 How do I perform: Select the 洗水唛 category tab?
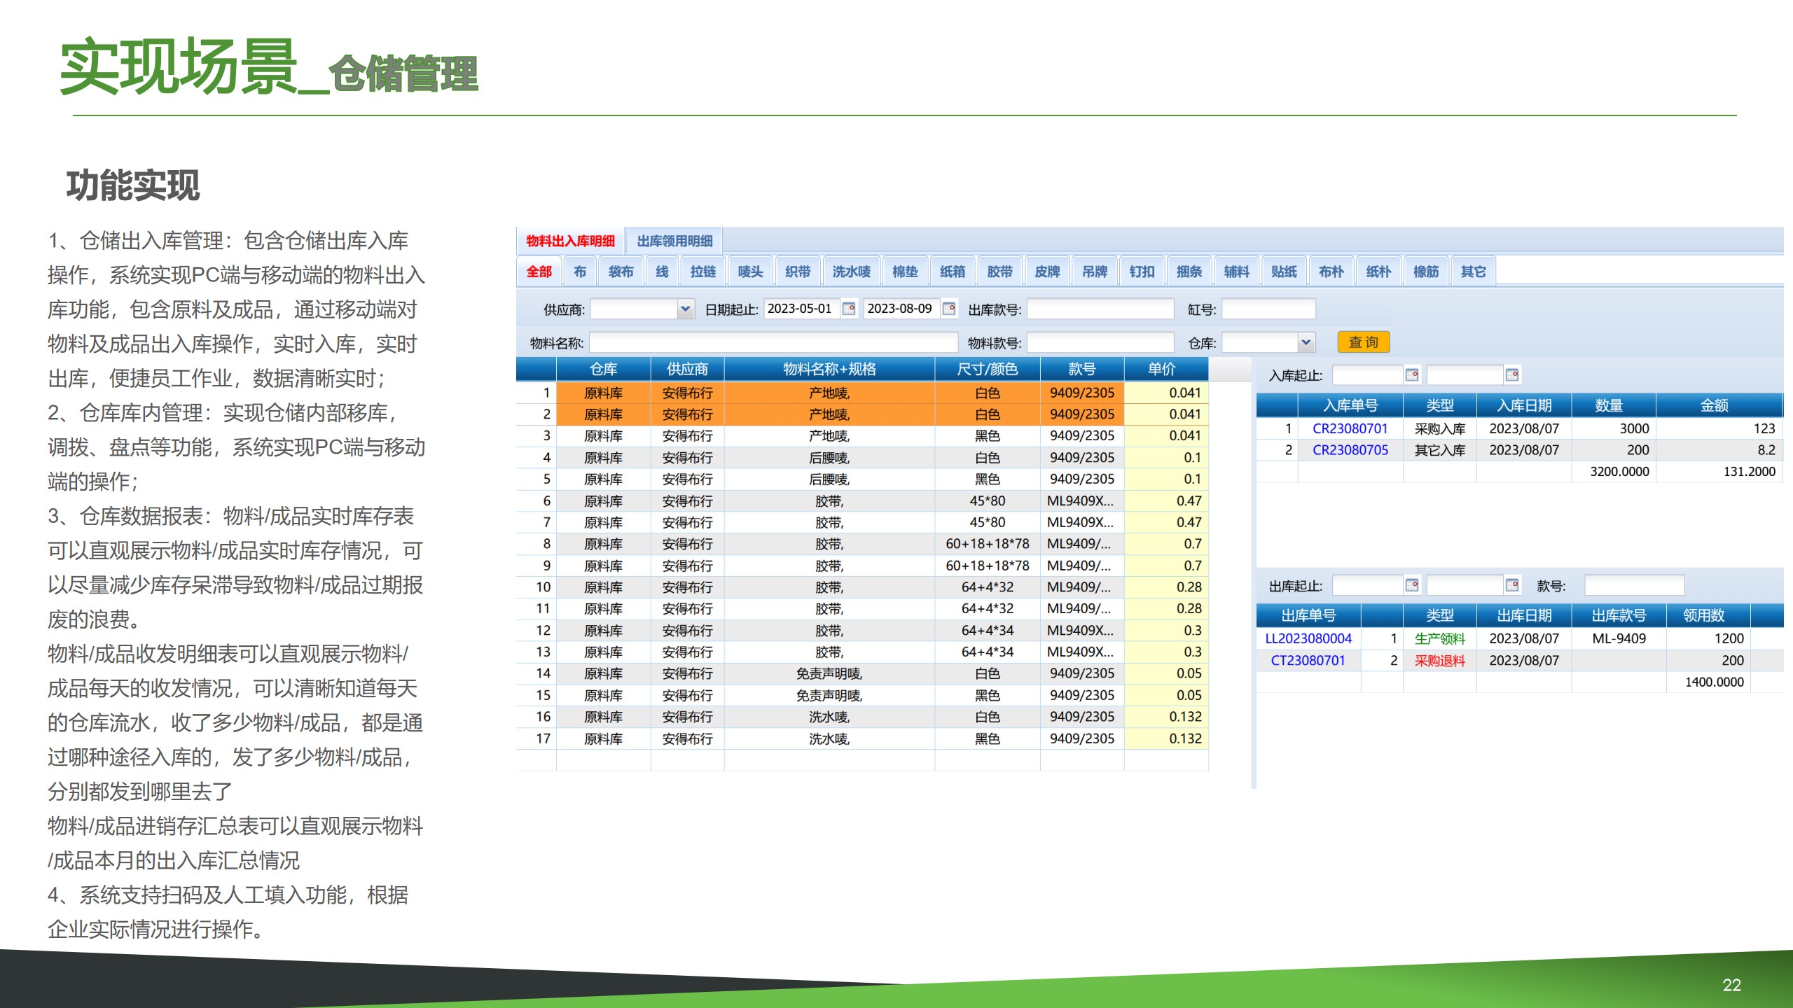pos(851,272)
